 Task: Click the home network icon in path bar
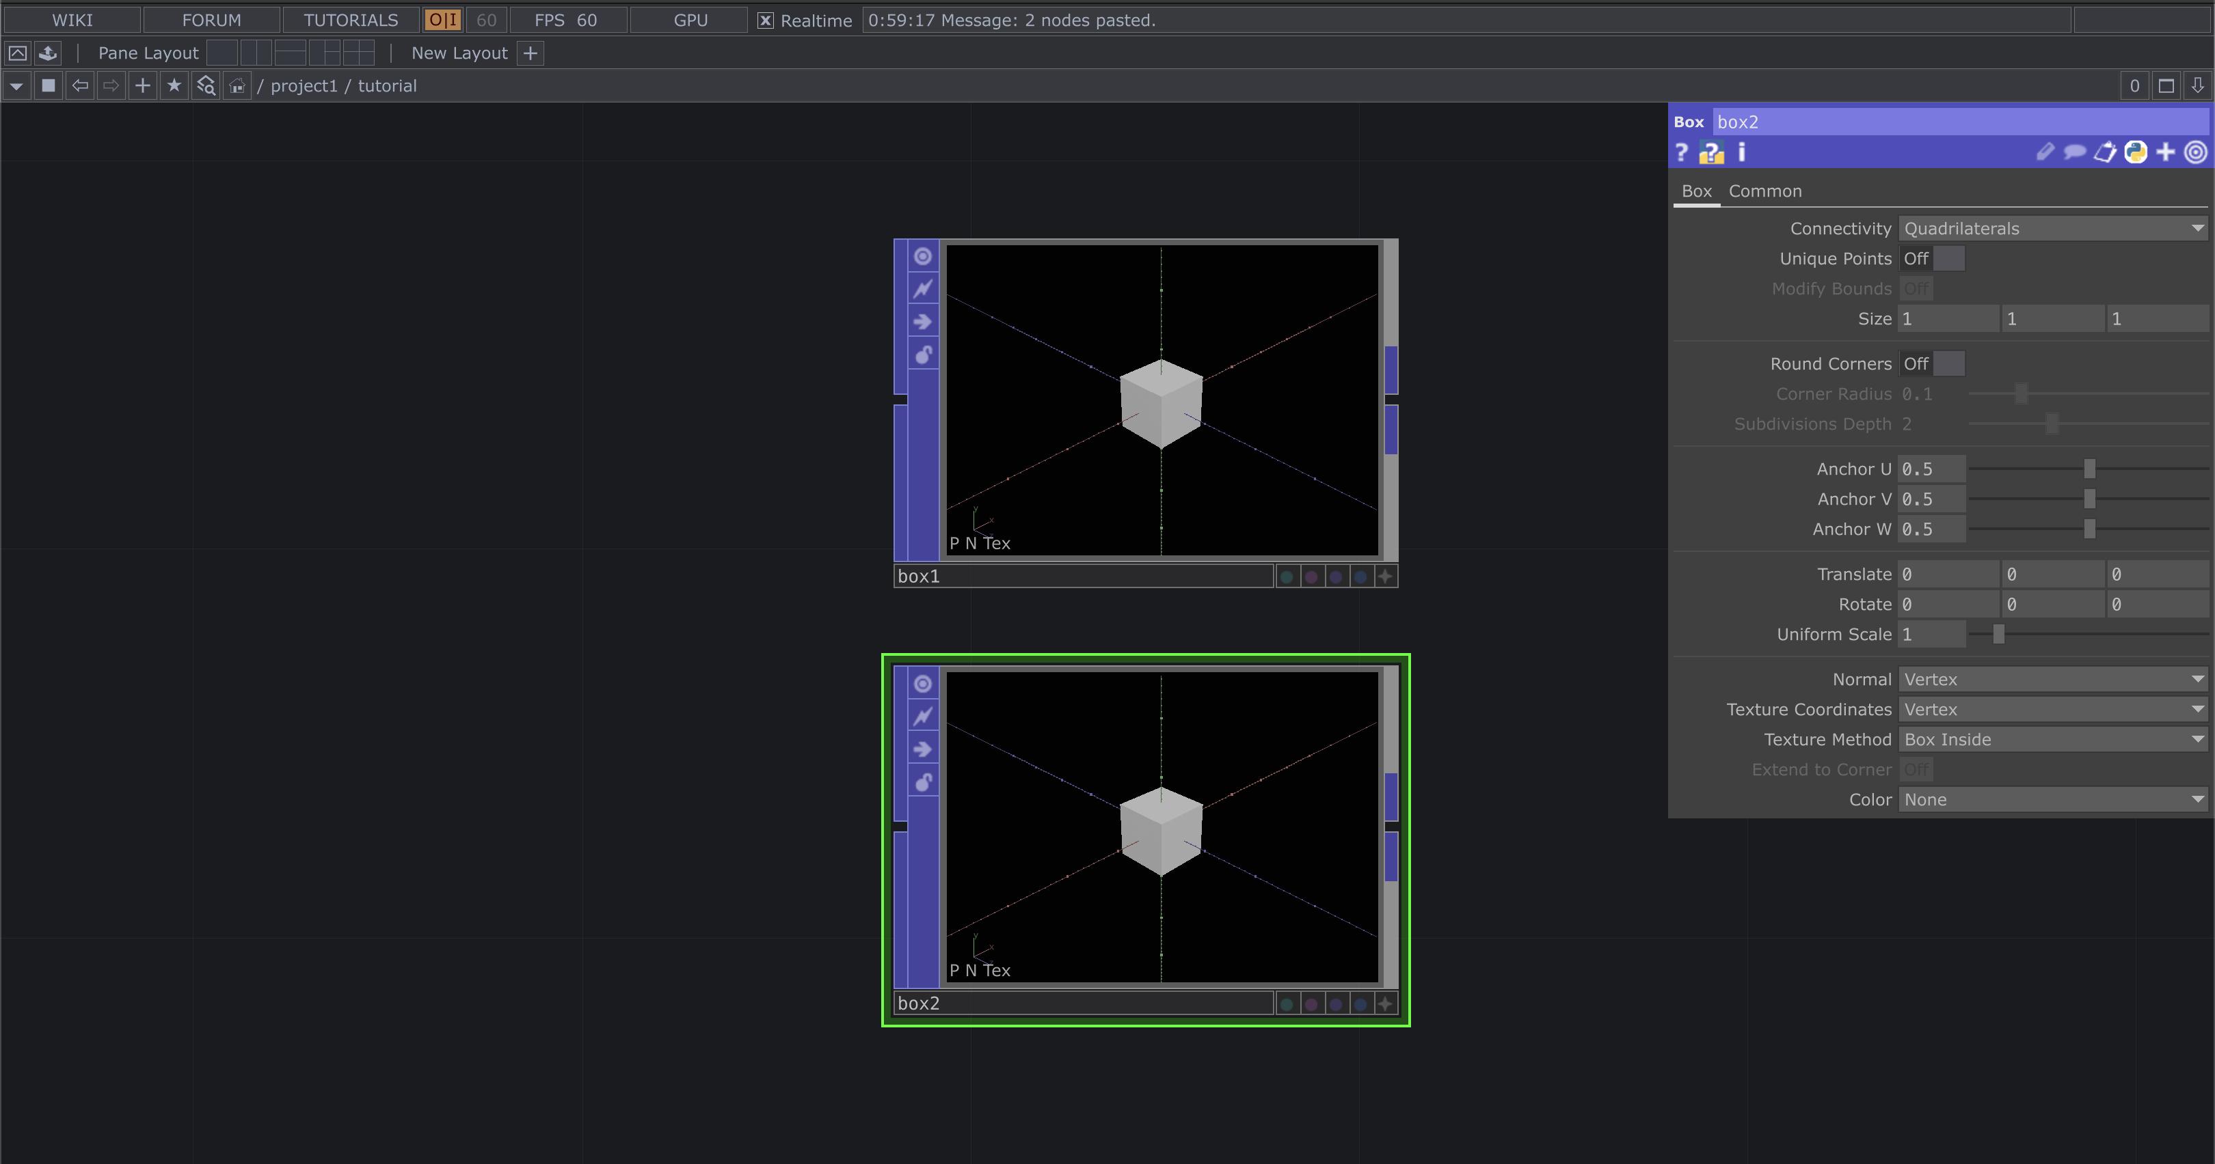tap(237, 85)
